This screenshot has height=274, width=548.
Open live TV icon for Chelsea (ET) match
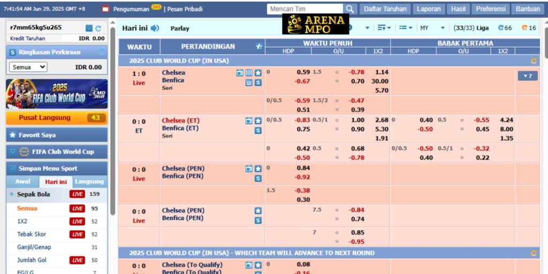[249, 120]
